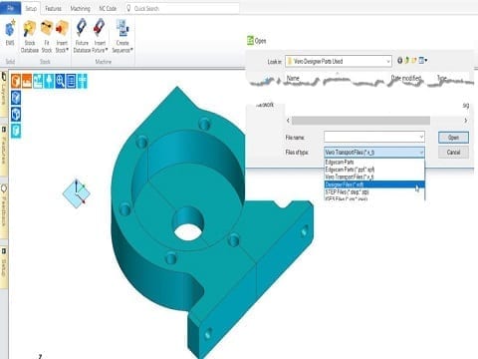Image resolution: width=478 pixels, height=359 pixels.
Task: Open the Stock Database tool
Action: [x=30, y=37]
